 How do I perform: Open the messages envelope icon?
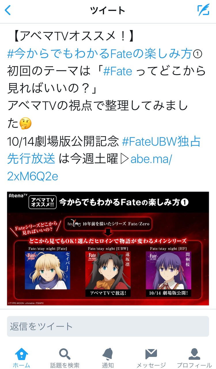151,354
